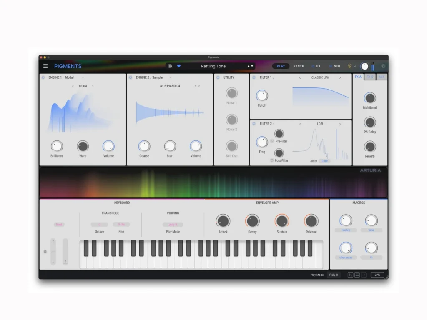Step presets with the up/down arrows
Image resolution: width=427 pixels, height=320 pixels.
click(250, 66)
